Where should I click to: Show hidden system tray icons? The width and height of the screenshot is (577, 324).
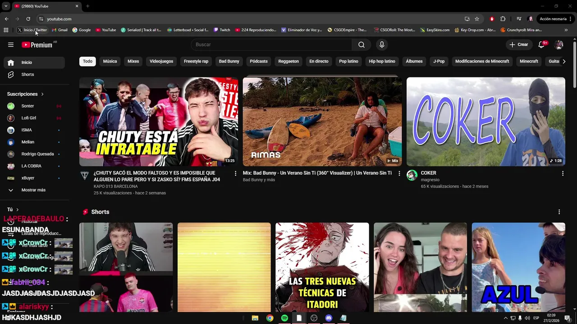tap(505, 318)
